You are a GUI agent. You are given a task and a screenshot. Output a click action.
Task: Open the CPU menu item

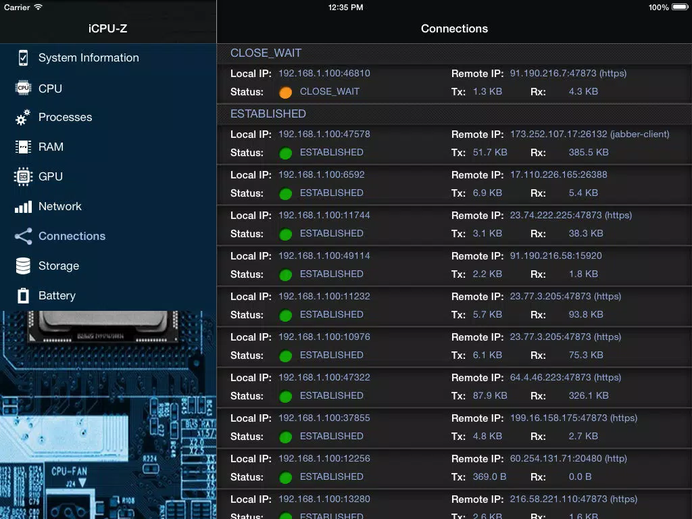(108, 89)
